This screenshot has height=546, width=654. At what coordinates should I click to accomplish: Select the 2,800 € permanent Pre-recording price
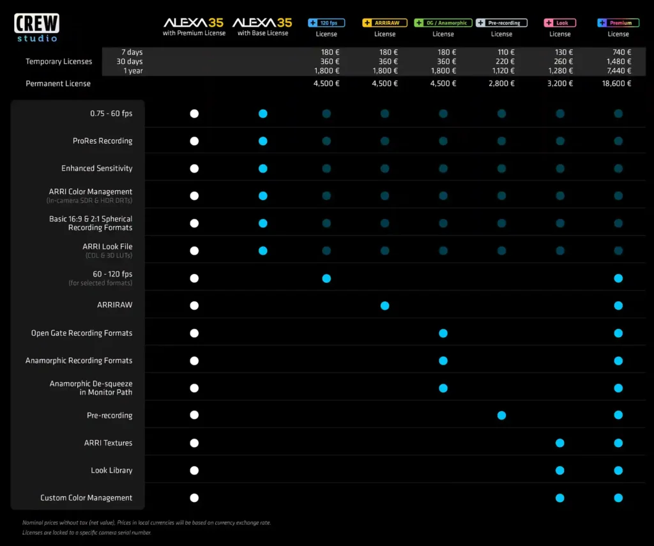501,84
